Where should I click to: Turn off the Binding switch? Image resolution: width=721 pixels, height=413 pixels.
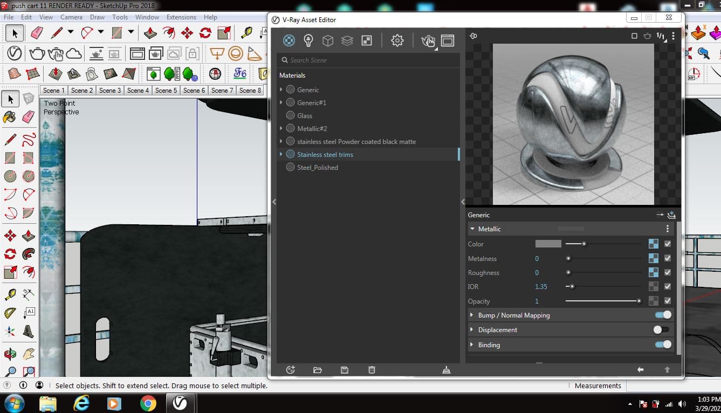point(663,345)
